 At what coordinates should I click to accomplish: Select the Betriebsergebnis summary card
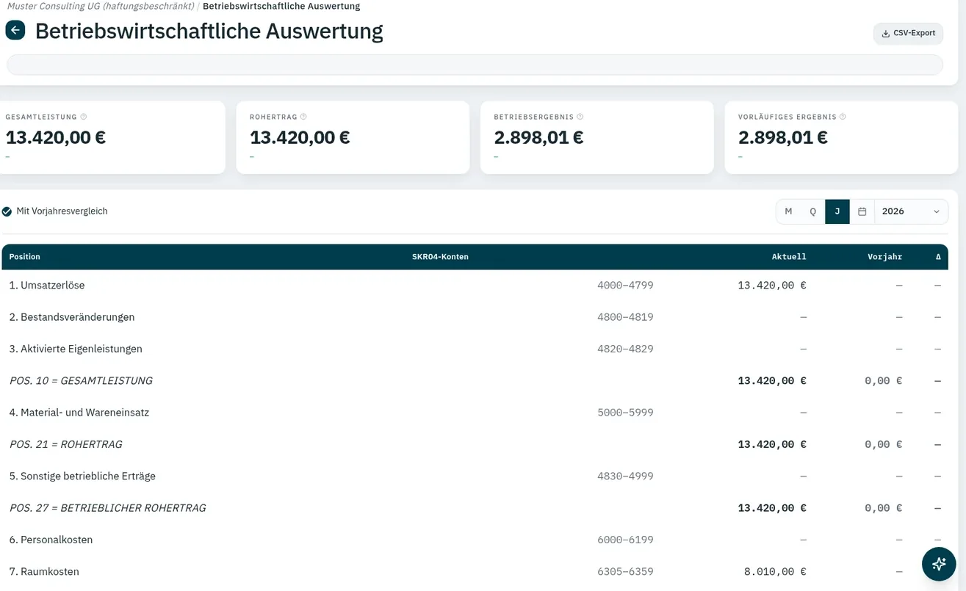pyautogui.click(x=596, y=137)
